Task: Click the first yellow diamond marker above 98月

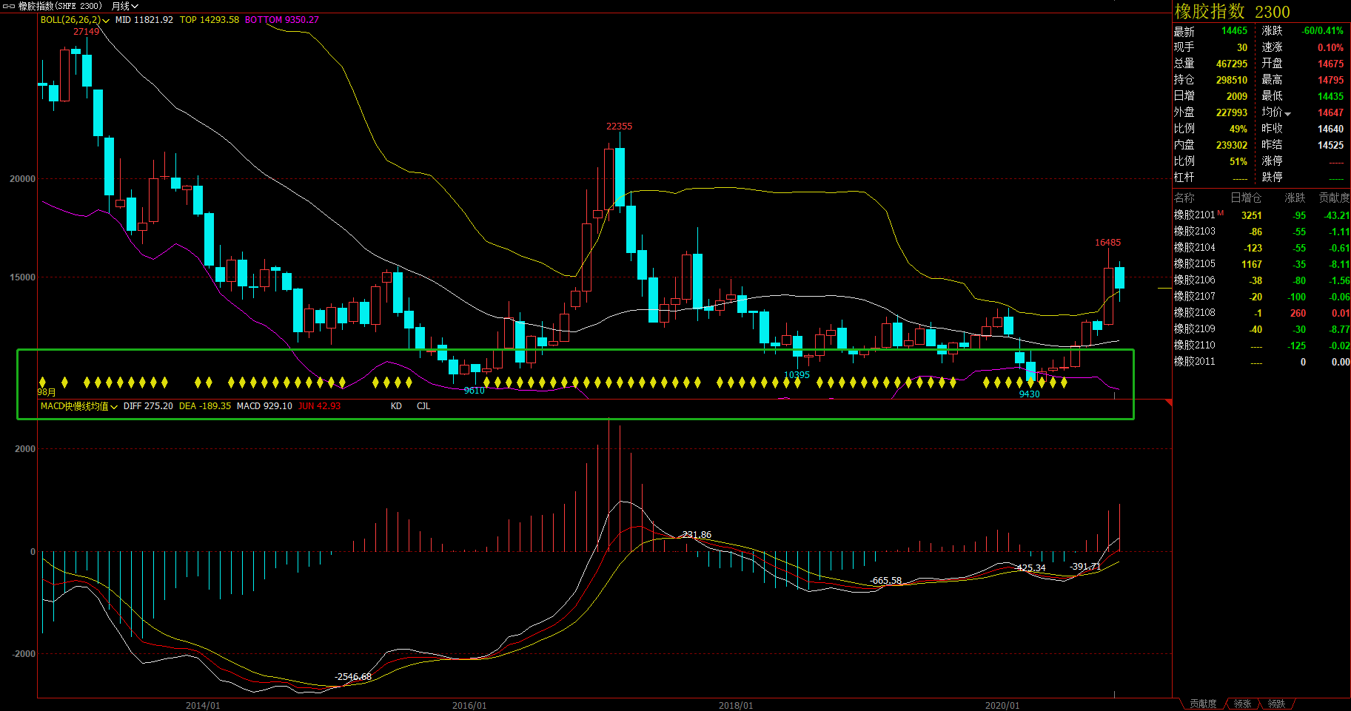Action: click(42, 383)
